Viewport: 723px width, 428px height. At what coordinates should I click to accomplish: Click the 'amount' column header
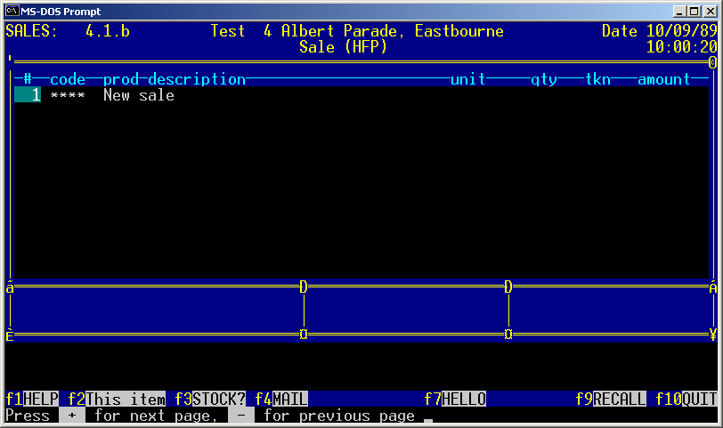pyautogui.click(x=664, y=79)
